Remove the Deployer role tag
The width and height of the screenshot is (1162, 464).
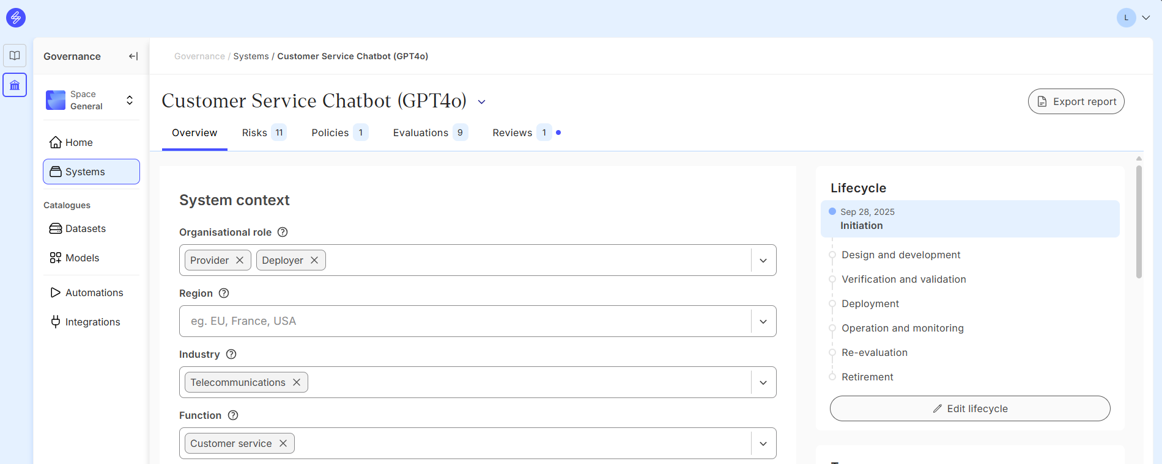(x=314, y=260)
